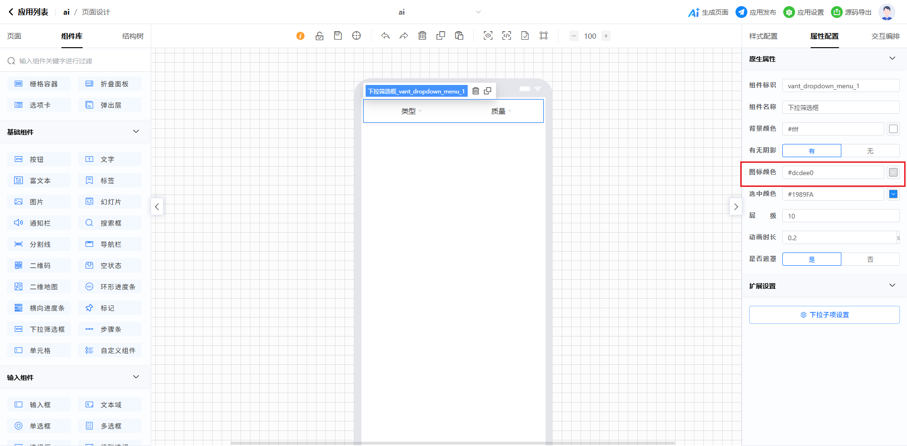
Task: Click 源码导出 in the top bar
Action: 852,12
